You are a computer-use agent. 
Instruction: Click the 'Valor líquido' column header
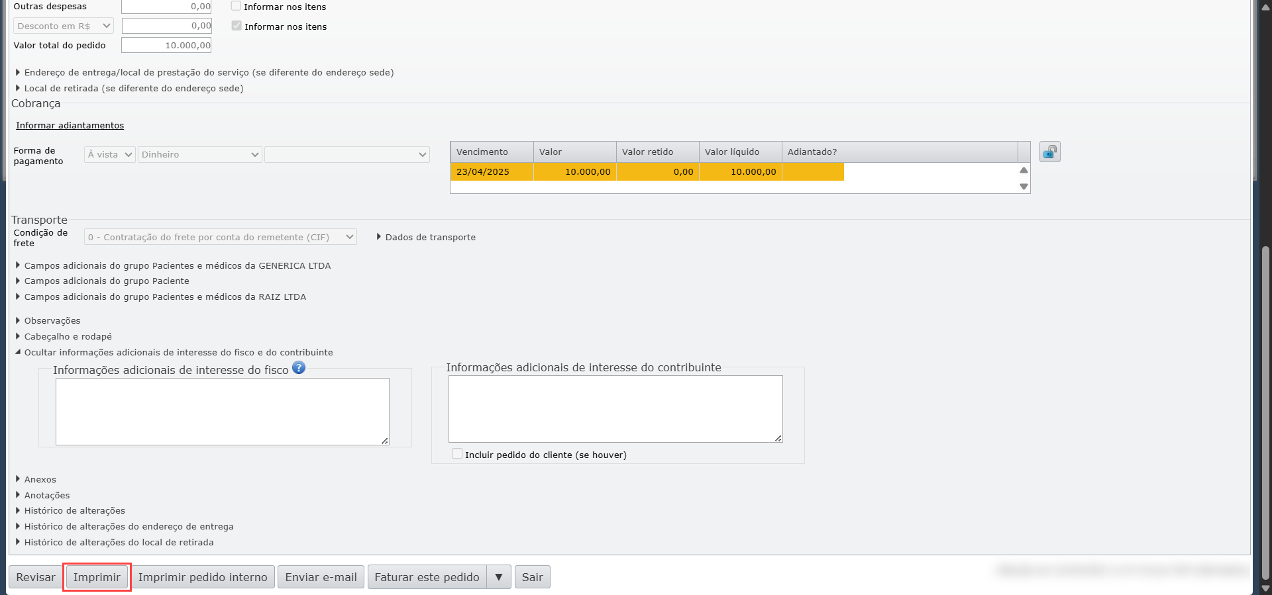[741, 152]
